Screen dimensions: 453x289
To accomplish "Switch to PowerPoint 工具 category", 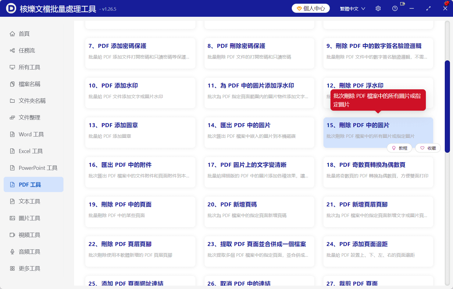I will click(x=34, y=168).
